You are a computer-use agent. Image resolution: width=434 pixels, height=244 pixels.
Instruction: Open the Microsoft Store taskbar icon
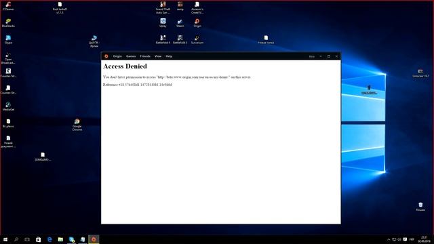tap(38, 239)
